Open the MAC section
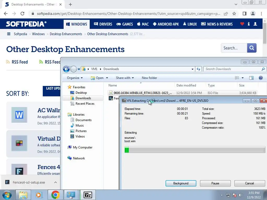Viewport: 267px width, 200px height. click(143, 24)
